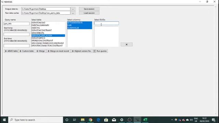Viewport: 219px width, 123px height.
Task: Browse for the Output data folder
Action: 73,9
